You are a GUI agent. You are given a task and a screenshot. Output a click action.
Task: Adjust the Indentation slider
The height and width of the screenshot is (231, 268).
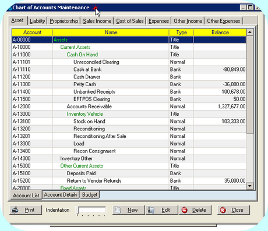(x=78, y=211)
